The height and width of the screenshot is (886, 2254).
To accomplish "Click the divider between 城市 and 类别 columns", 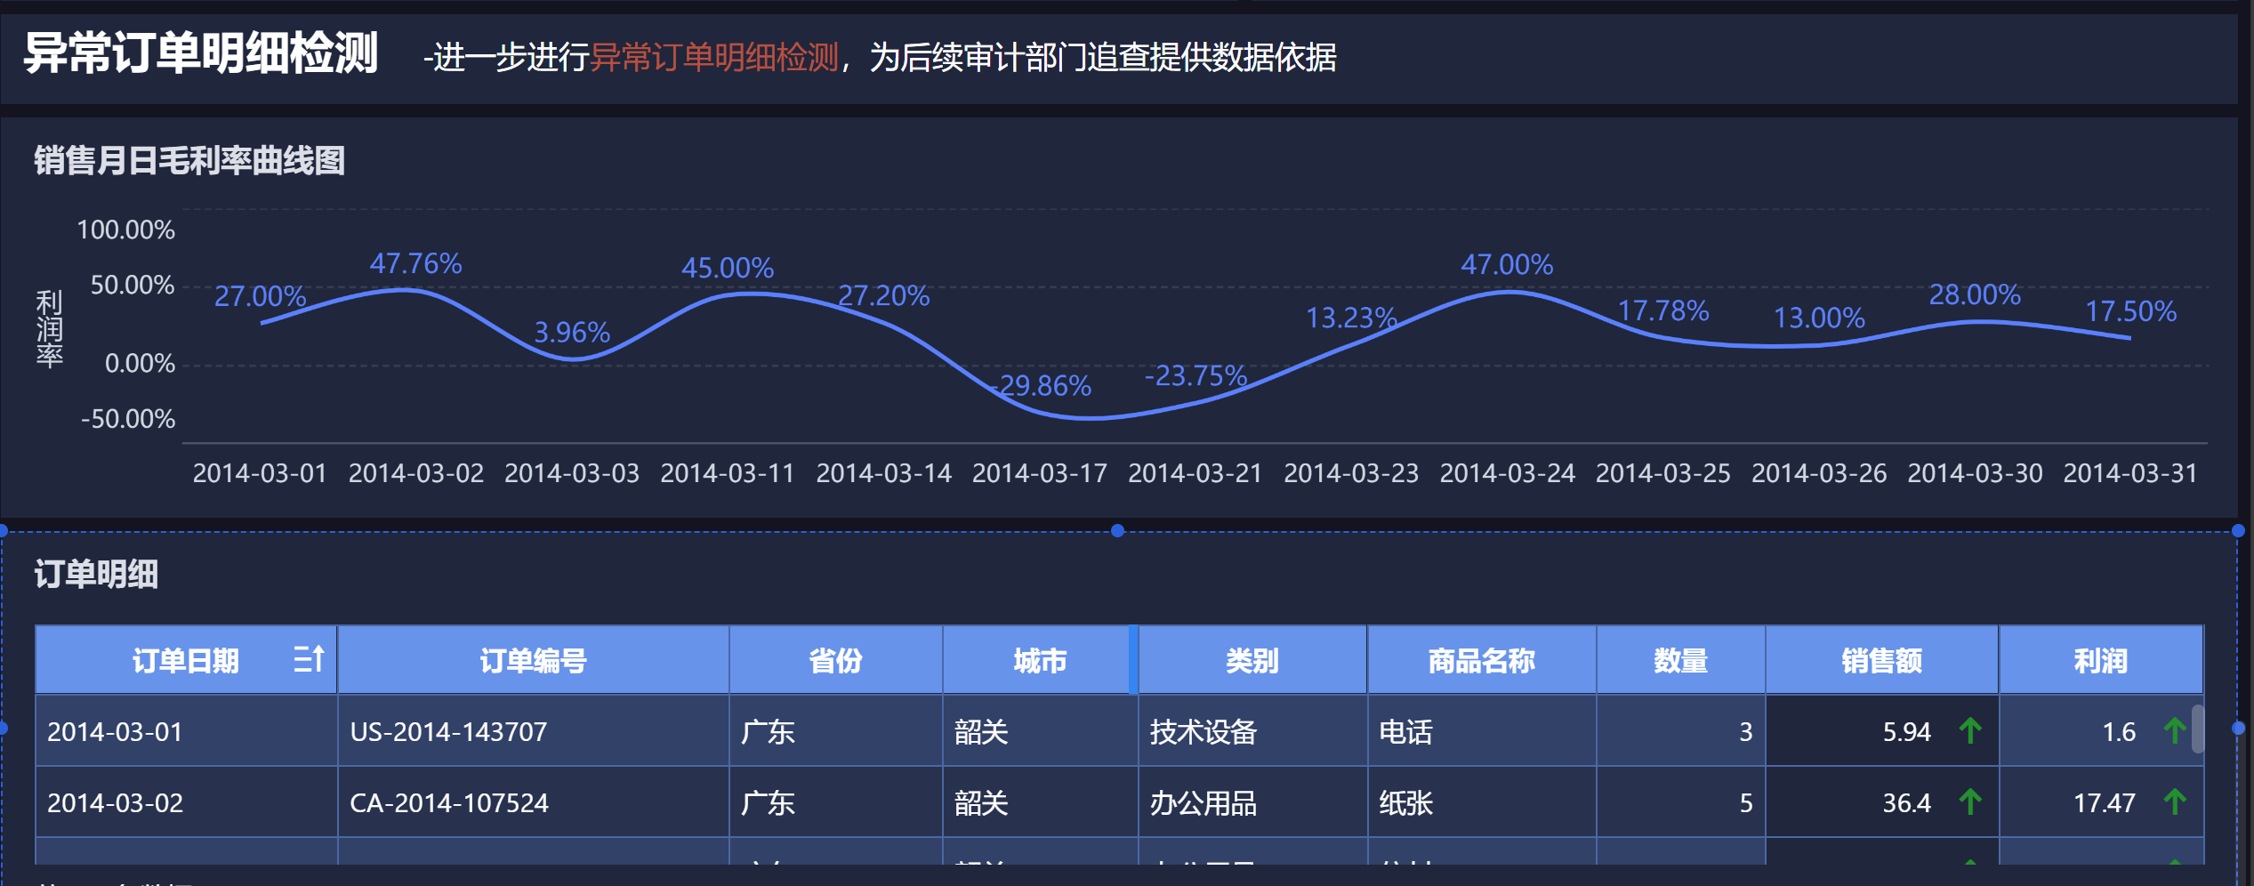I will (x=1133, y=660).
